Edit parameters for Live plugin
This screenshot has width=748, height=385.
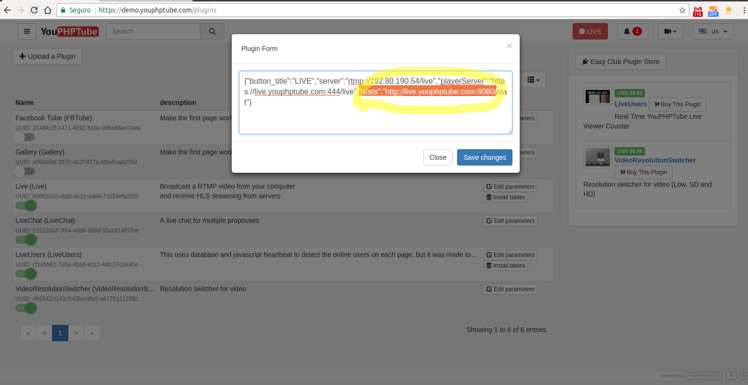[511, 187]
